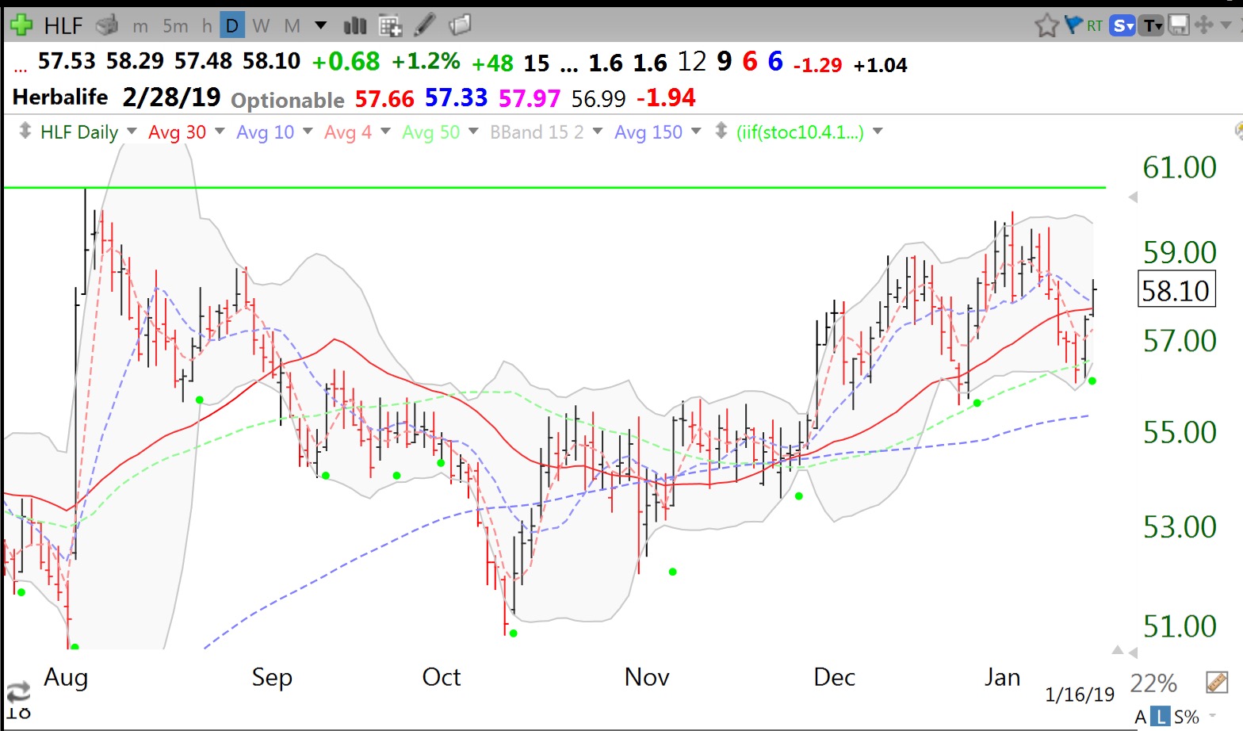Screen dimensions: 1243x731
Task: Click the red ellipsis before 57.53
Action: point(20,69)
